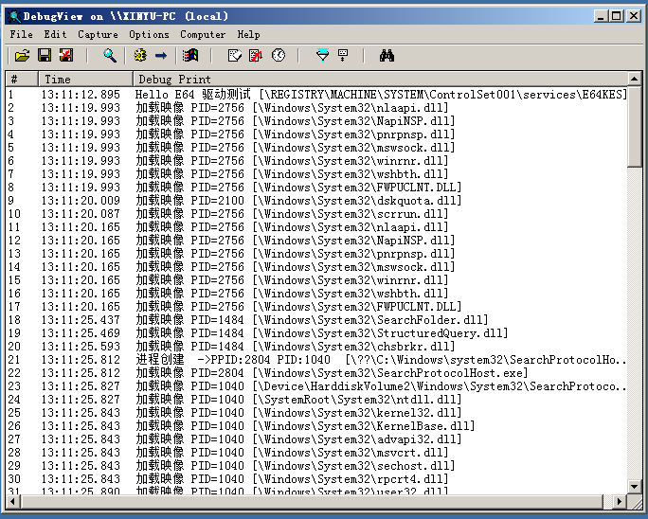Toggle the clock time format icon

coord(279,55)
